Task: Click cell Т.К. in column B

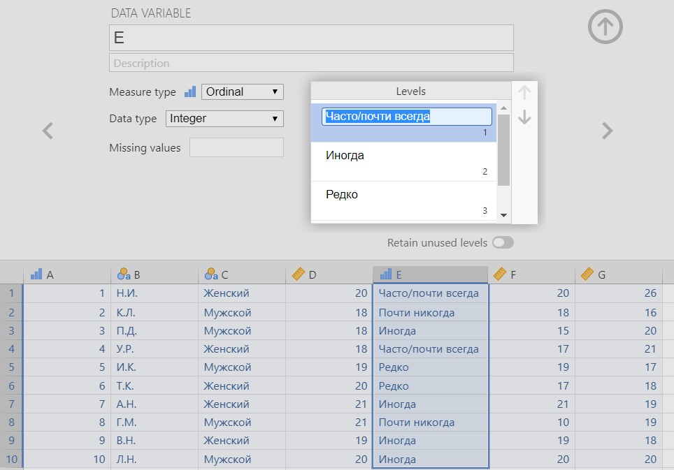Action: pyautogui.click(x=155, y=386)
